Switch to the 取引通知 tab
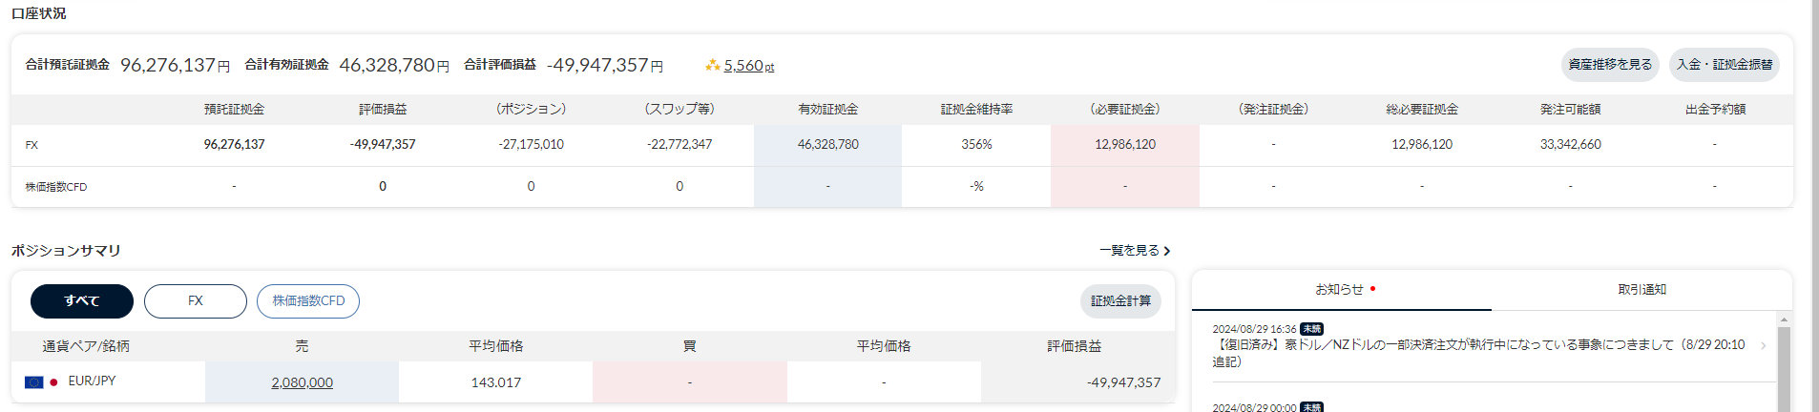The height and width of the screenshot is (412, 1819). click(1641, 290)
